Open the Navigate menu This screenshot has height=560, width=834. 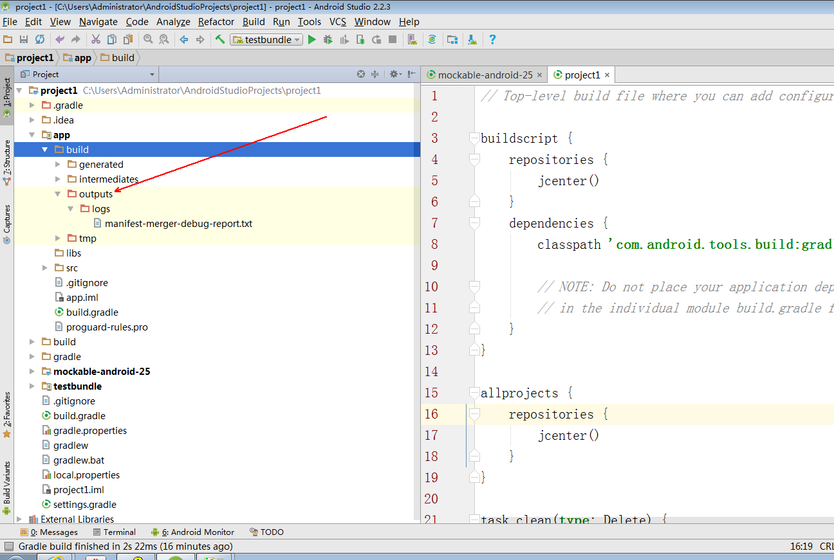point(98,22)
